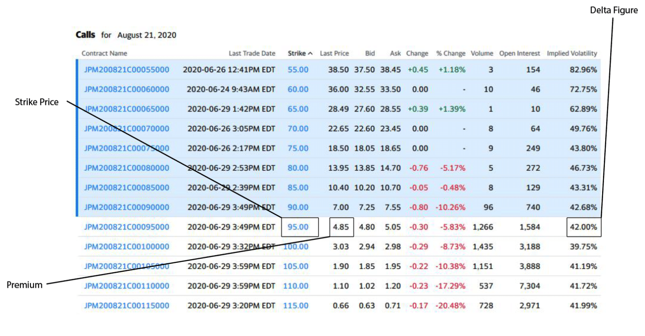Screen dimensions: 645x336
Task: Click the Implied Volatility column header
Action: click(x=572, y=53)
